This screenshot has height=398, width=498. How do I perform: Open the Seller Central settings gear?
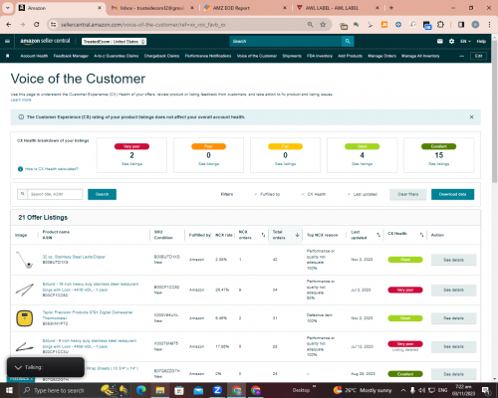[x=451, y=42]
